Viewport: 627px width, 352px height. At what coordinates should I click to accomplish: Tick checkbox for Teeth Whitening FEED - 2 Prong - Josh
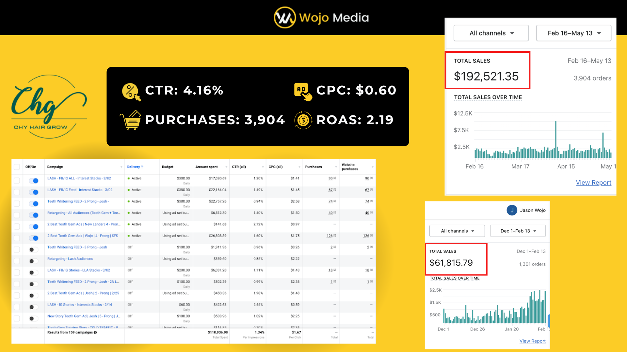point(17,204)
